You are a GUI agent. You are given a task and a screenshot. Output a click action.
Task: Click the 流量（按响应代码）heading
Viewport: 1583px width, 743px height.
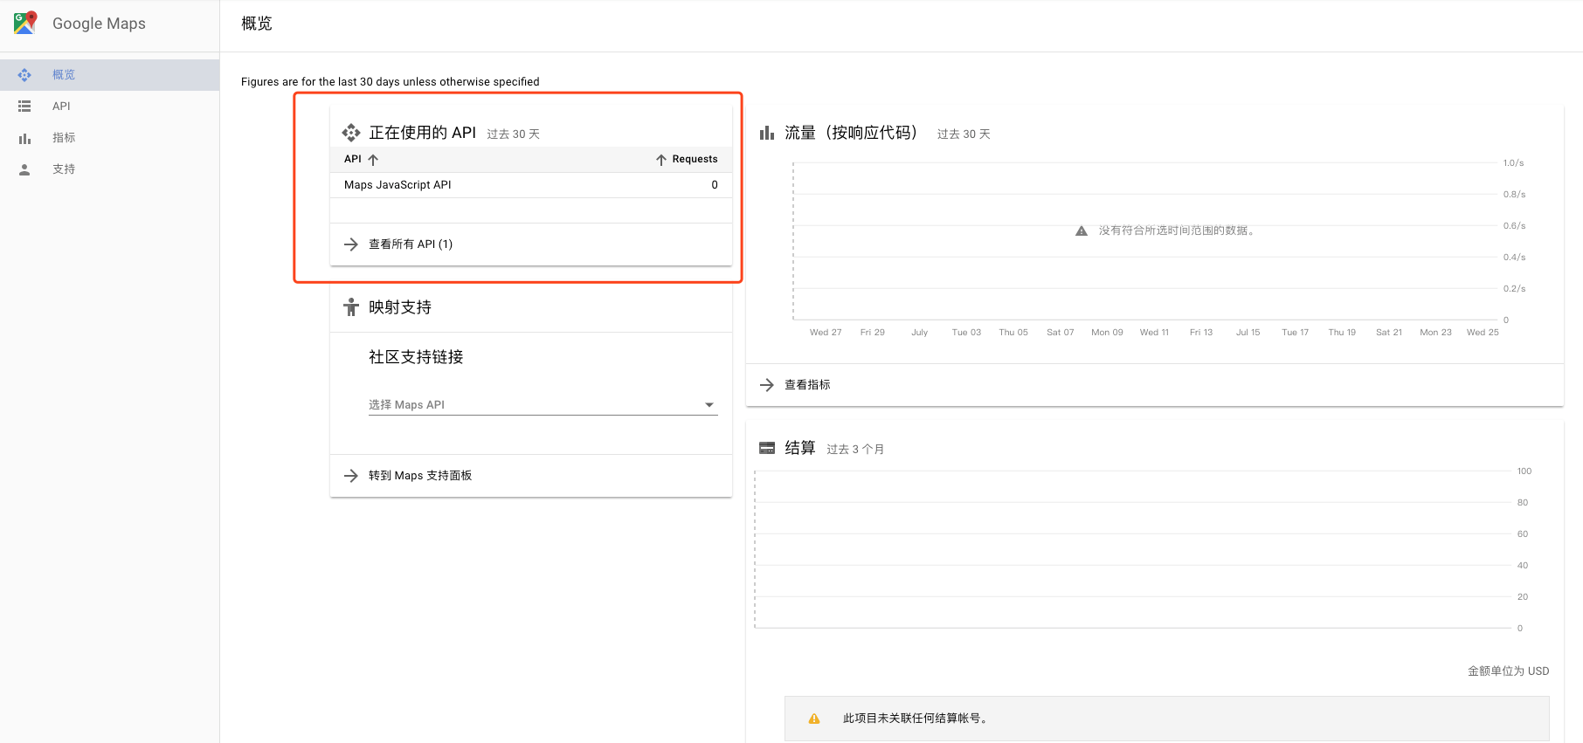[852, 133]
